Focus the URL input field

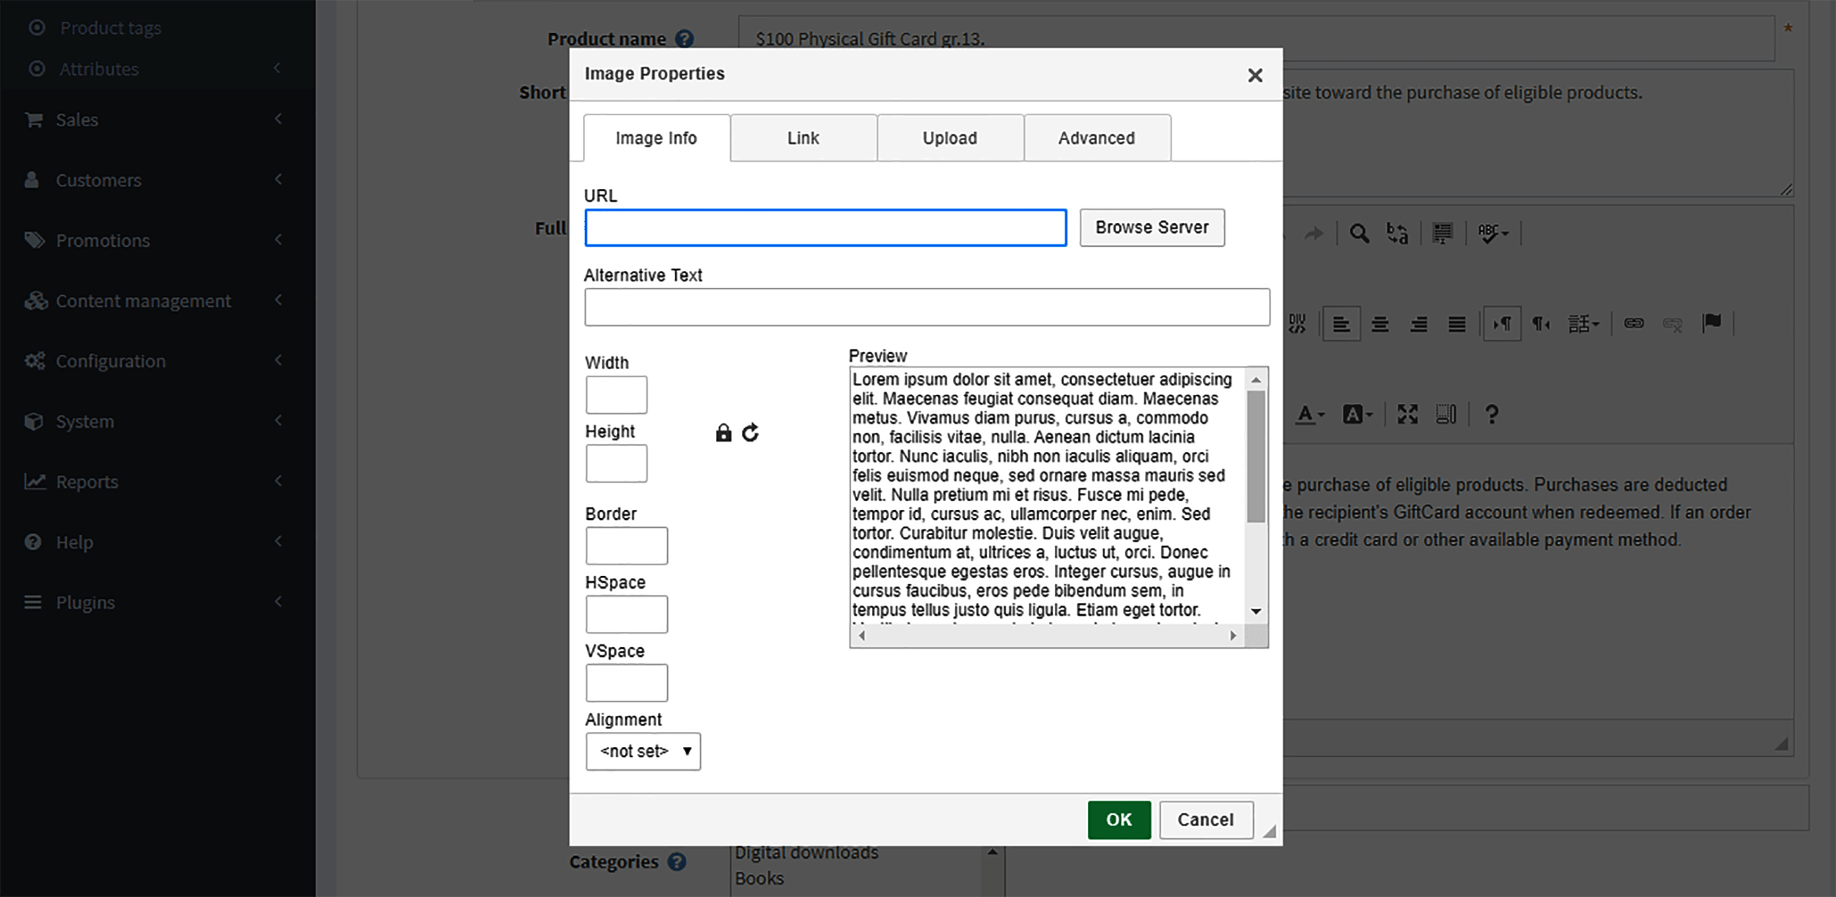point(825,228)
